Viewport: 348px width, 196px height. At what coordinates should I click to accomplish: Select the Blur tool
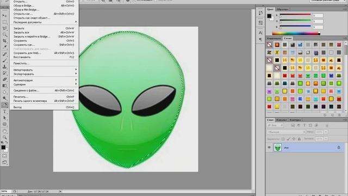[x=4, y=92]
